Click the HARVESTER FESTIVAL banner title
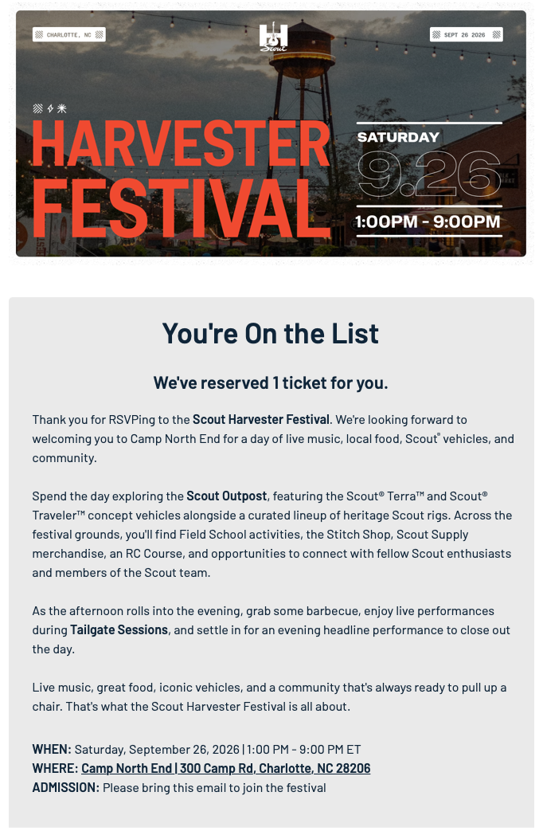The width and height of the screenshot is (543, 835). click(x=182, y=178)
